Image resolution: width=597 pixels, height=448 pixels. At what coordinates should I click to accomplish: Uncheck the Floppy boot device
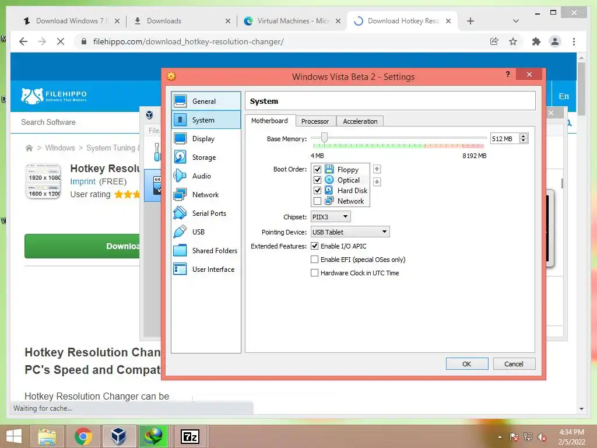(x=317, y=169)
